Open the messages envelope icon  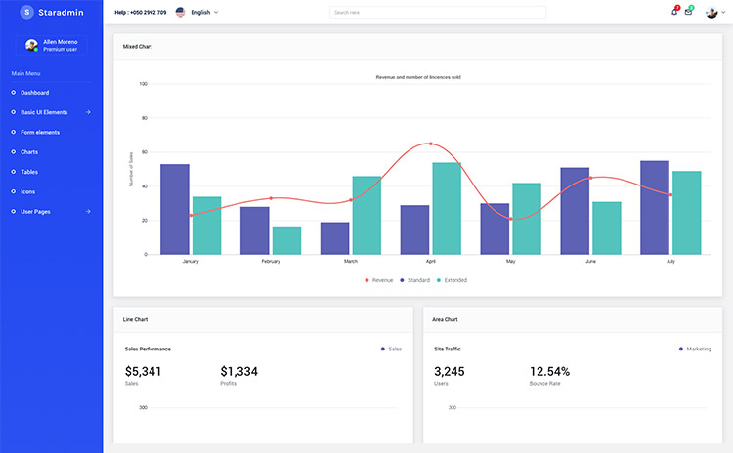pyautogui.click(x=688, y=12)
